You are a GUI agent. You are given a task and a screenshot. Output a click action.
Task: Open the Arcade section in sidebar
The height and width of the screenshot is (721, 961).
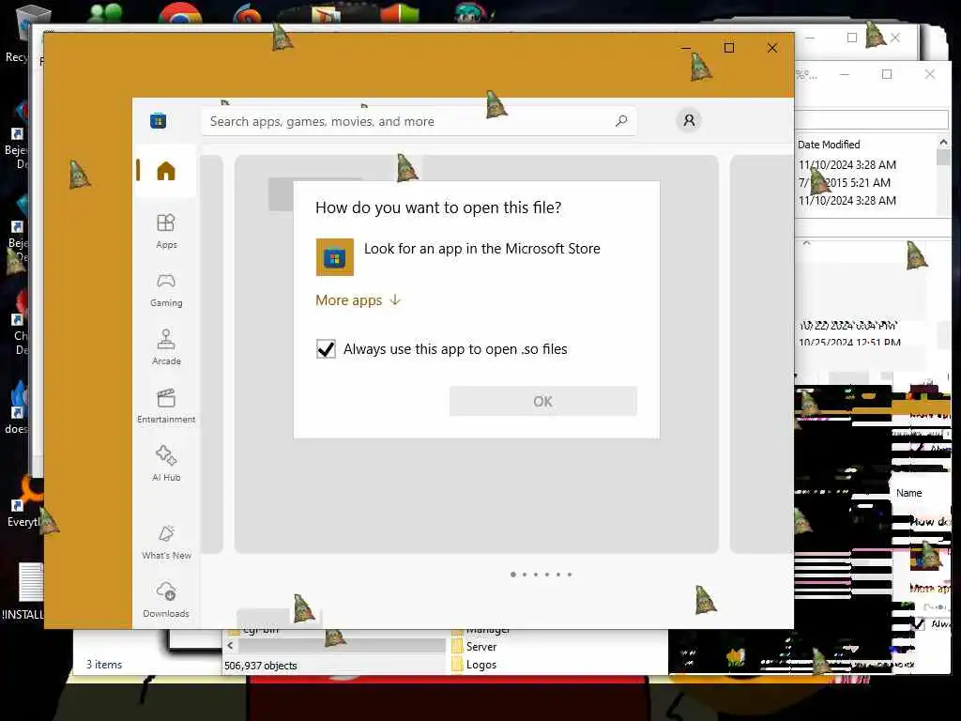[166, 347]
